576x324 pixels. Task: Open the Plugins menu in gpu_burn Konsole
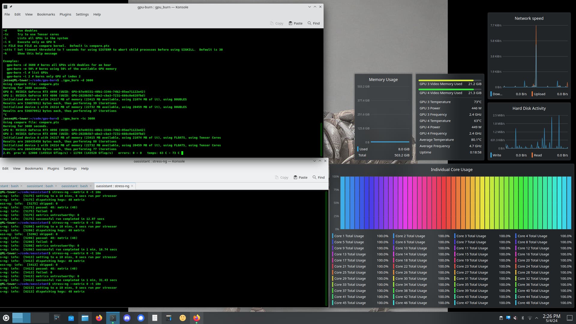click(x=65, y=14)
